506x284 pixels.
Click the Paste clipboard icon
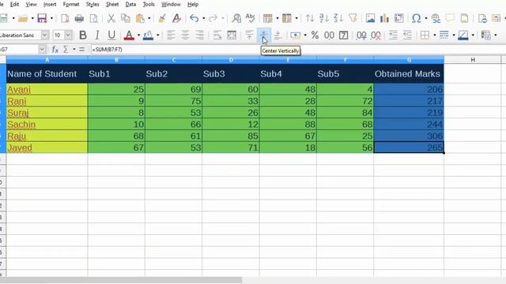tap(140, 18)
